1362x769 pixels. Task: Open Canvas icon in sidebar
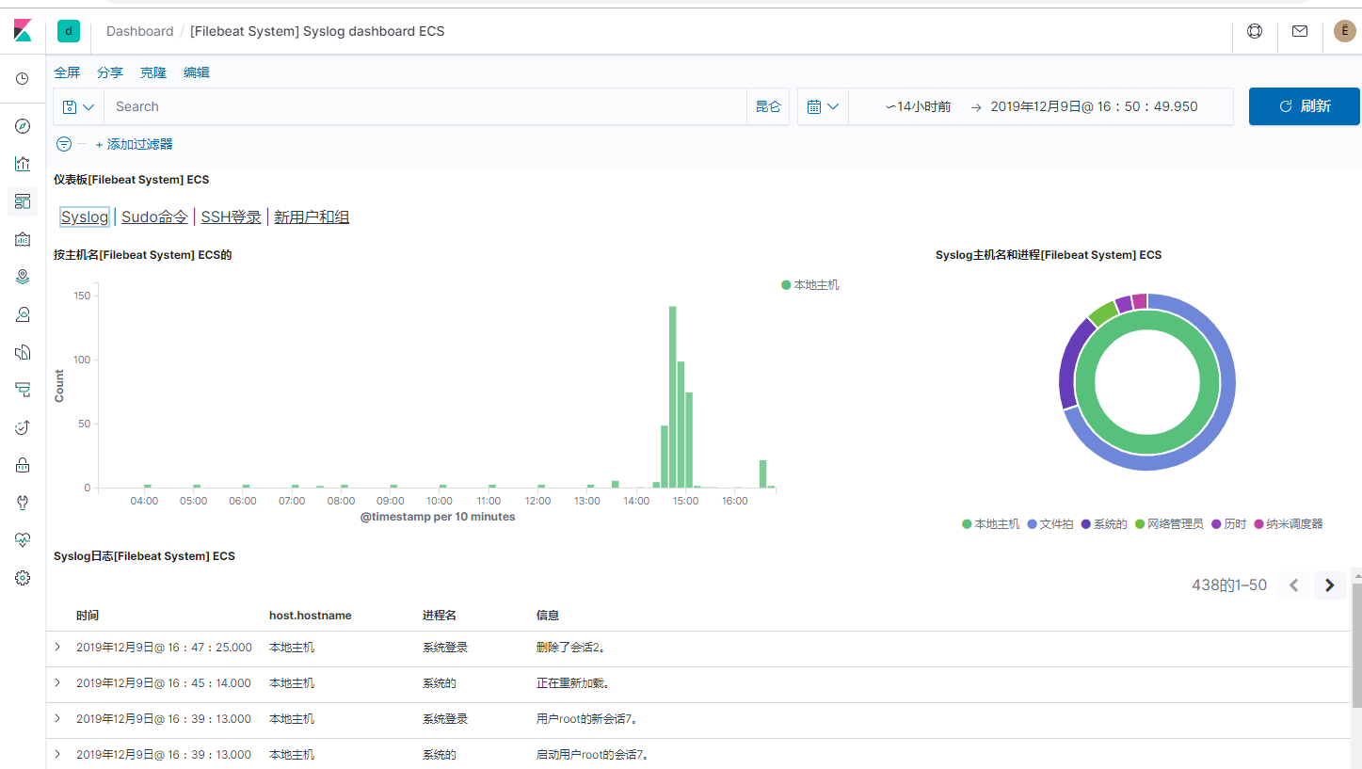23,239
